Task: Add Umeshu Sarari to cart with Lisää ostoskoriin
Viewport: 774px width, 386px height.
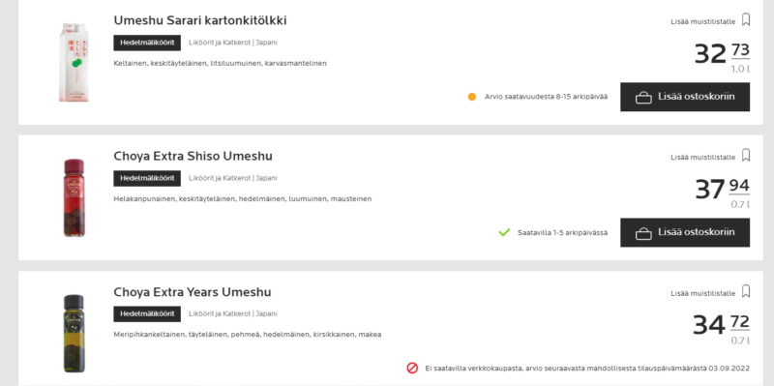Action: 685,97
